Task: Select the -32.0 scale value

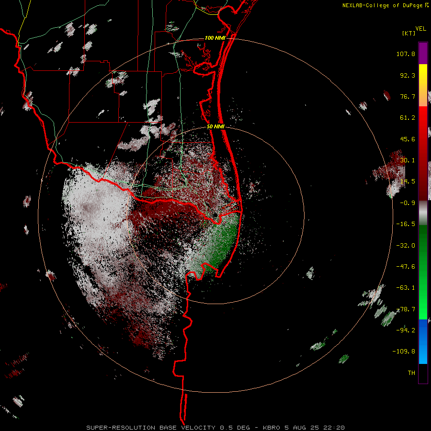Action: (x=406, y=246)
